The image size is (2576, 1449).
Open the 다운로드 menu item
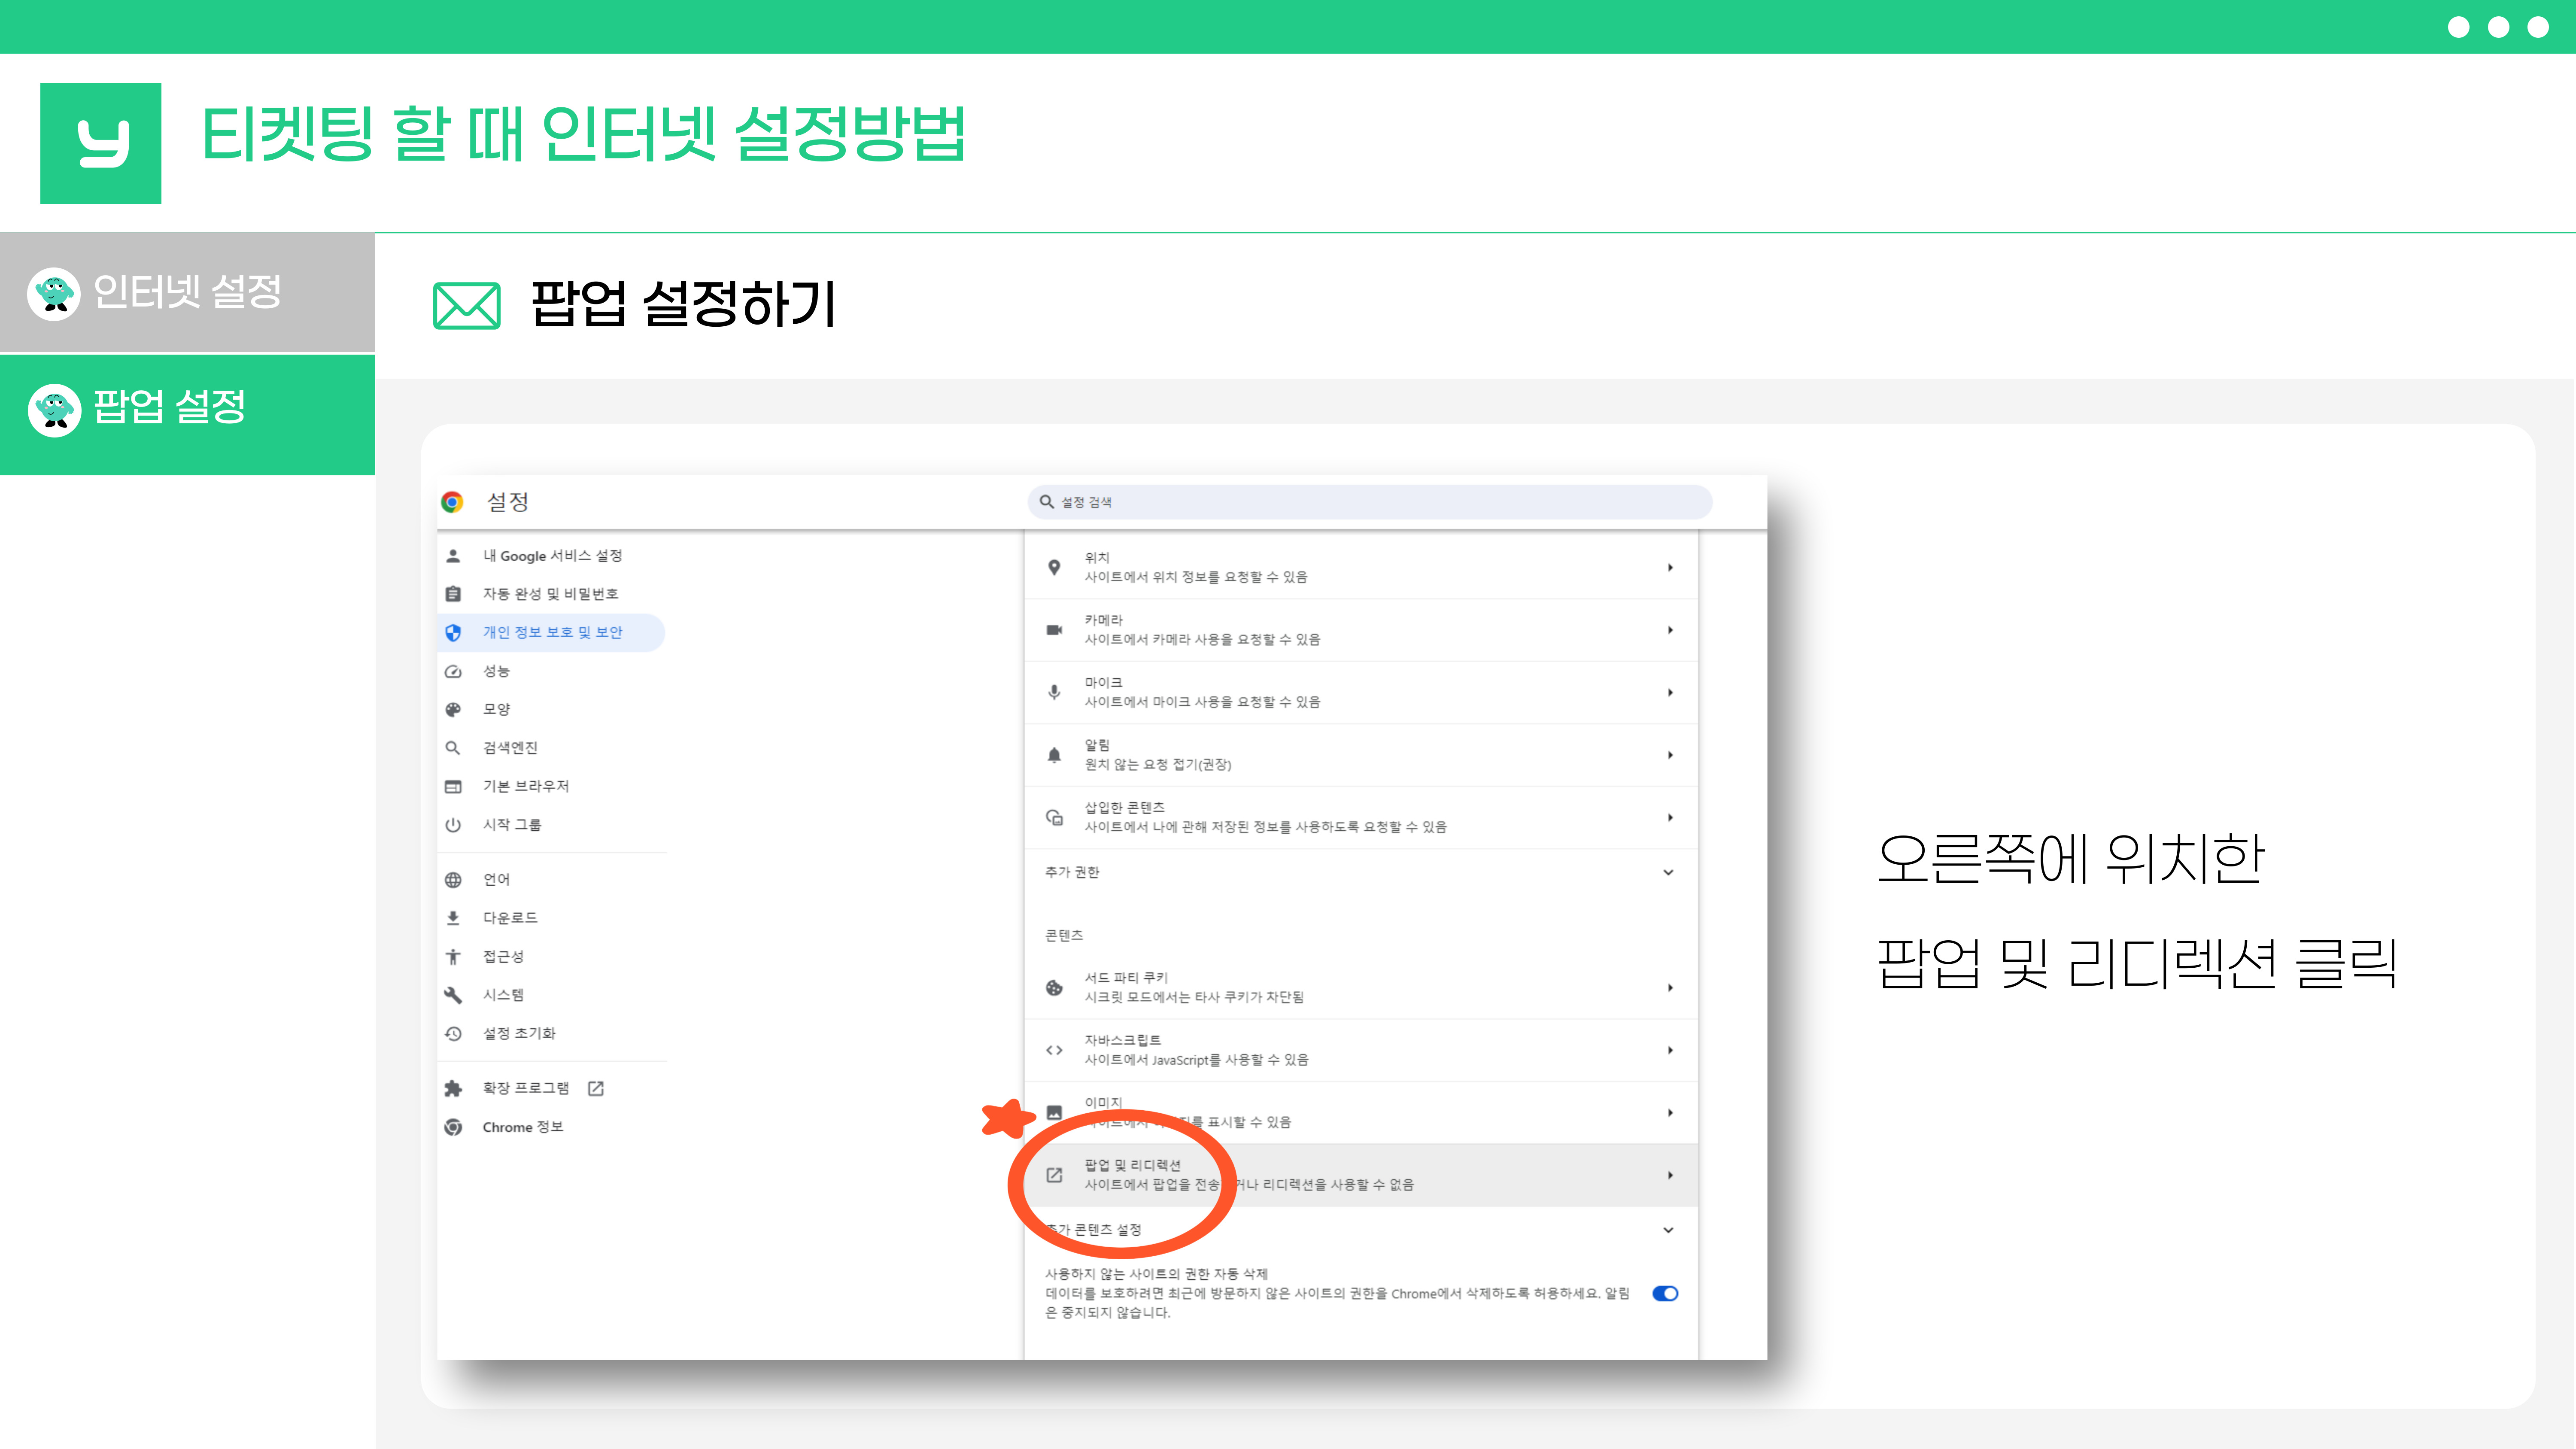[551, 918]
